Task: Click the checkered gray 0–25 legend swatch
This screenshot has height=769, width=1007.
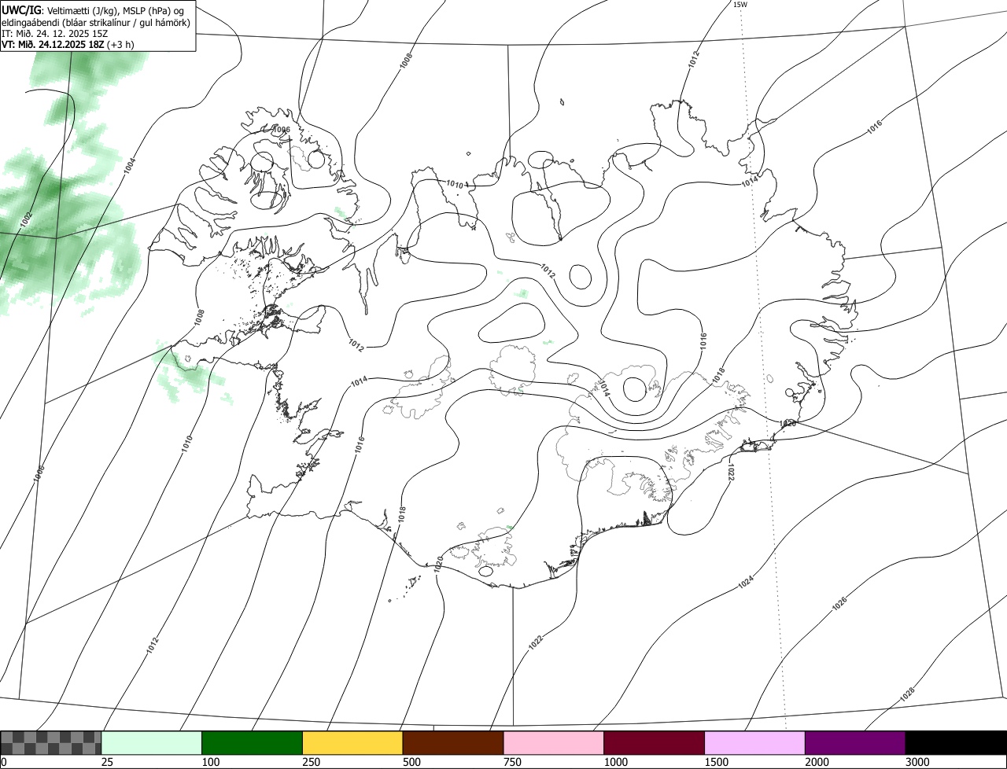Action: tap(51, 742)
